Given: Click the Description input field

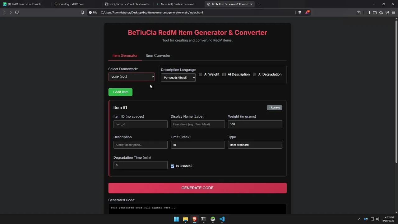Looking at the screenshot, I should click(141, 145).
